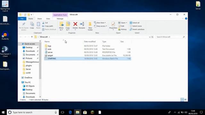Open the Windows Start menu
The height and width of the screenshot is (115, 205).
click(x=3, y=112)
